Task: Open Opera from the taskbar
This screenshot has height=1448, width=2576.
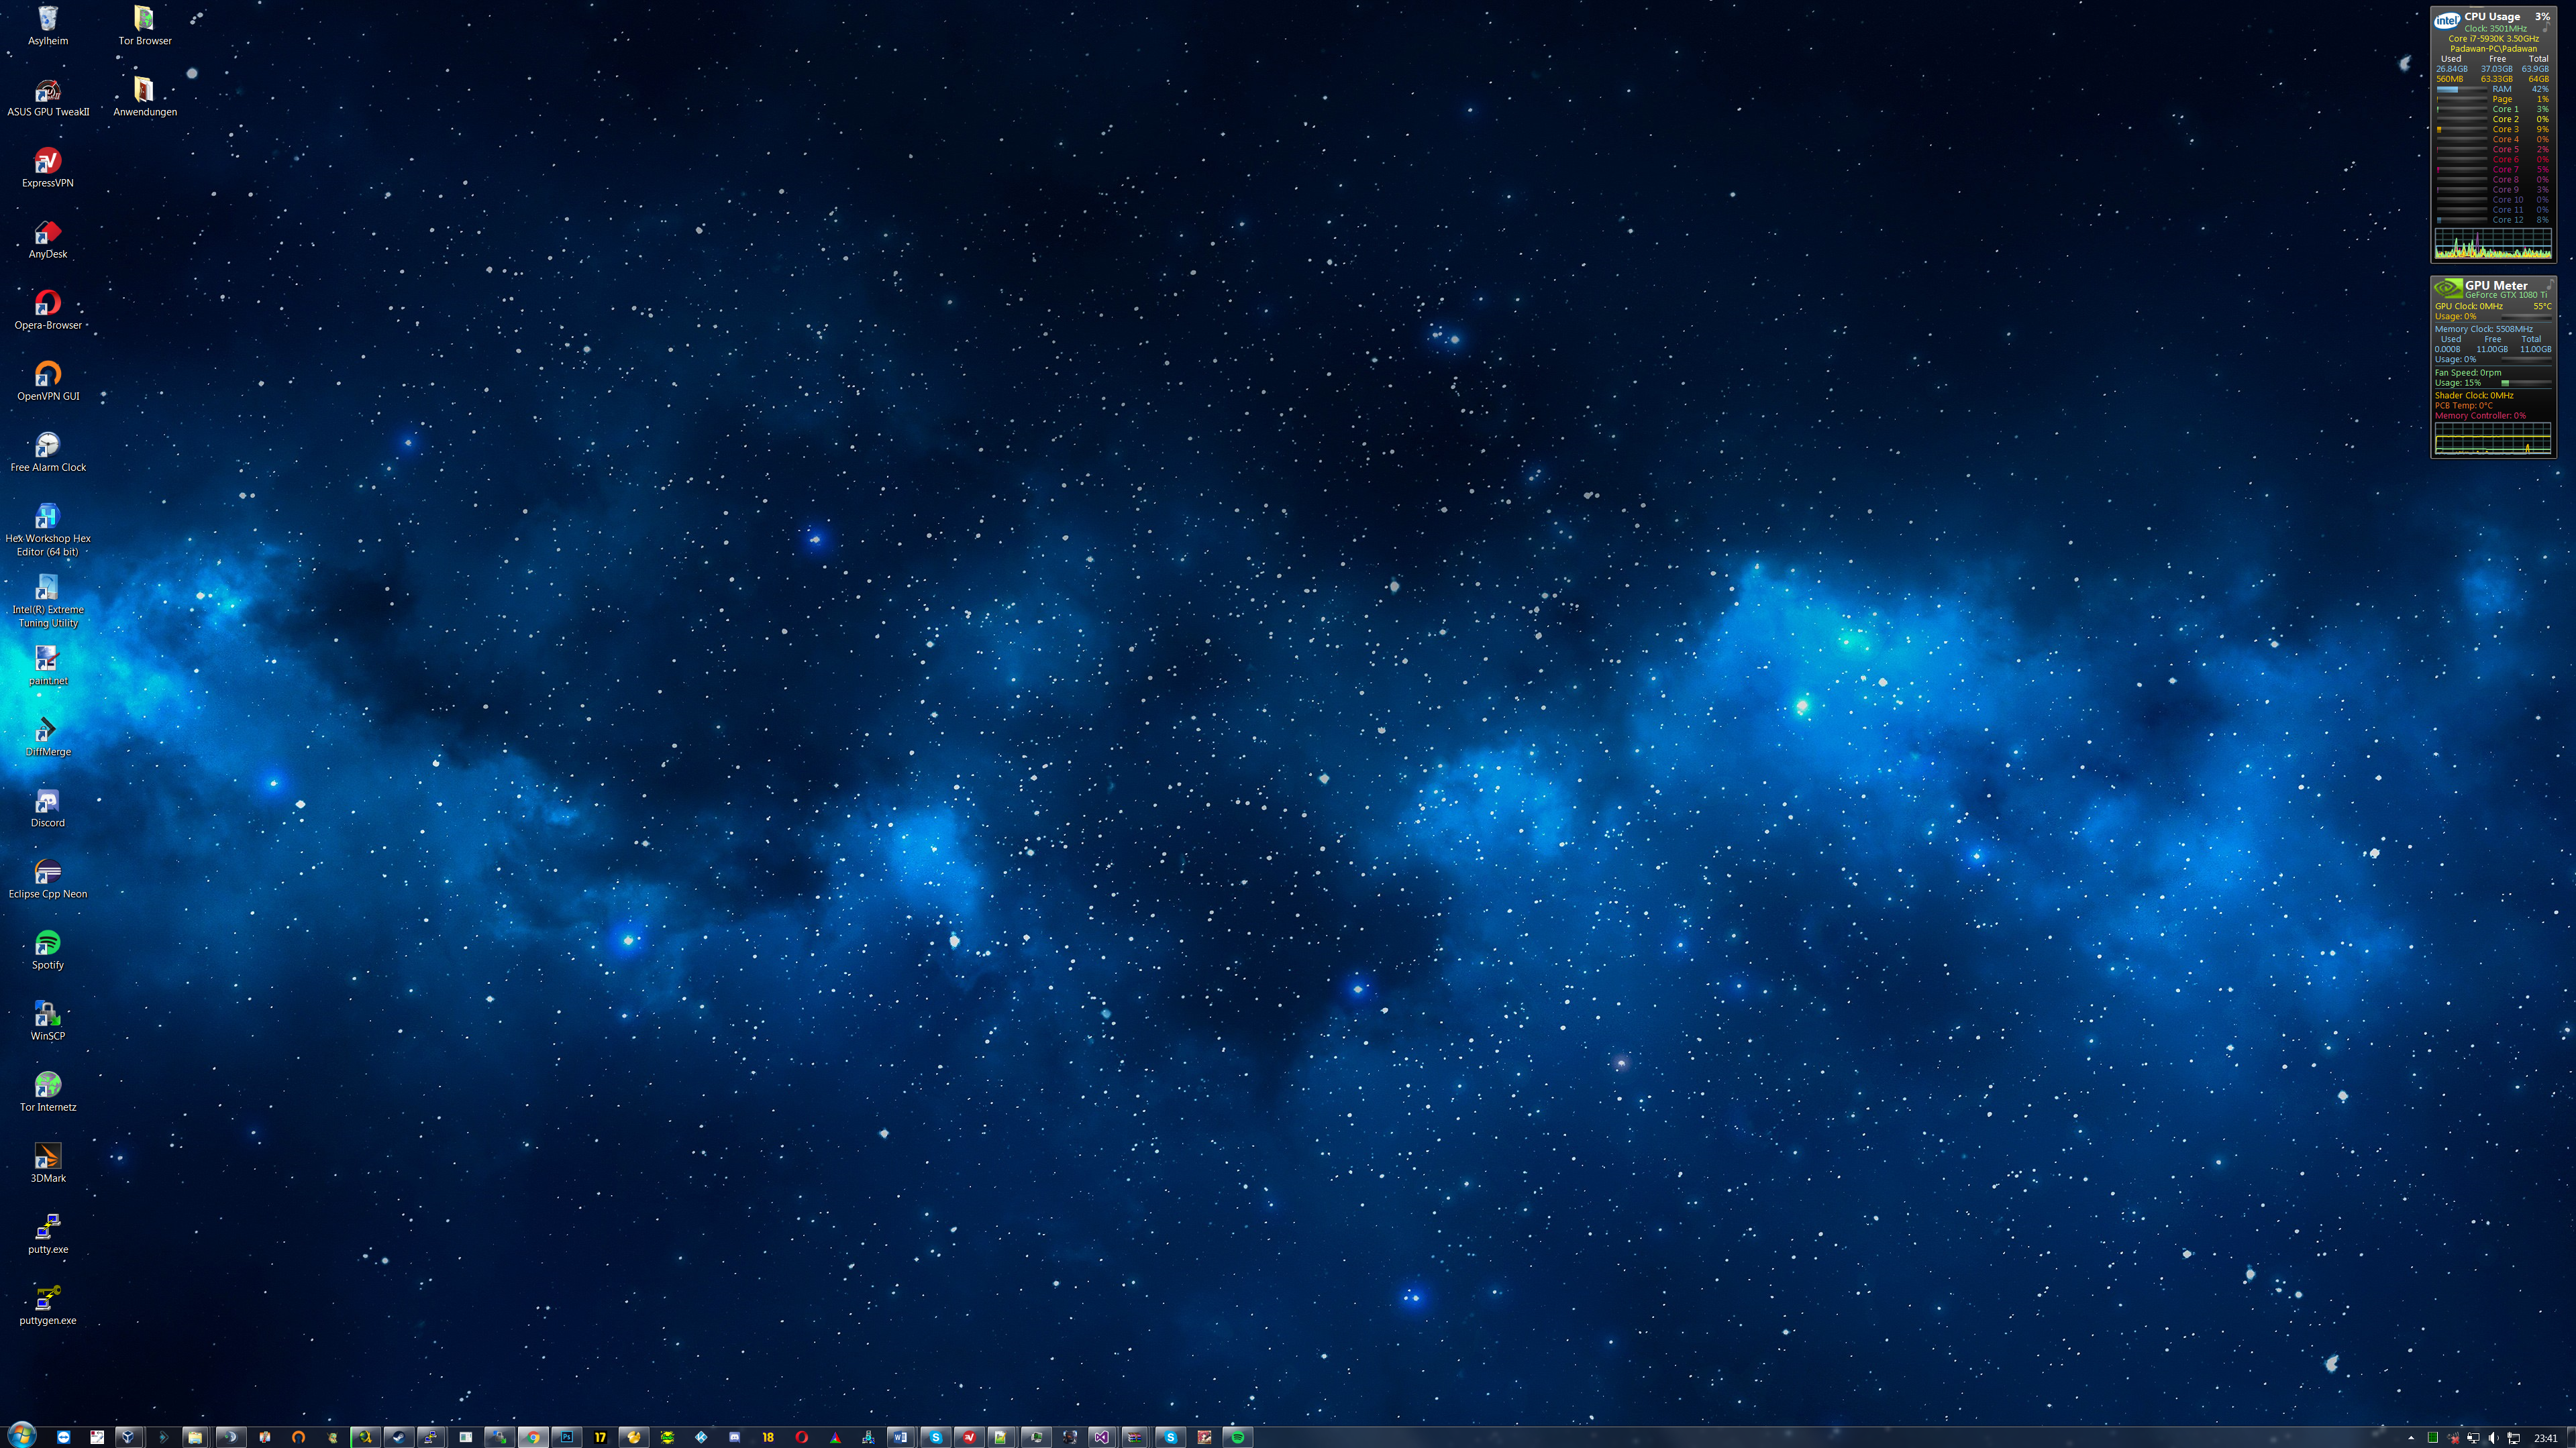Action: (802, 1437)
